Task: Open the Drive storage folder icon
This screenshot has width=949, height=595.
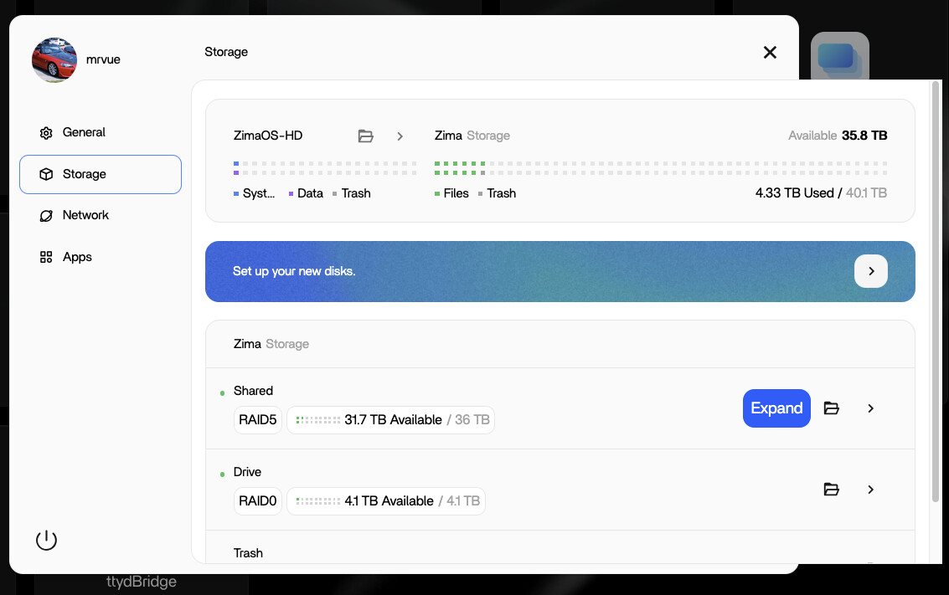Action: coord(831,490)
